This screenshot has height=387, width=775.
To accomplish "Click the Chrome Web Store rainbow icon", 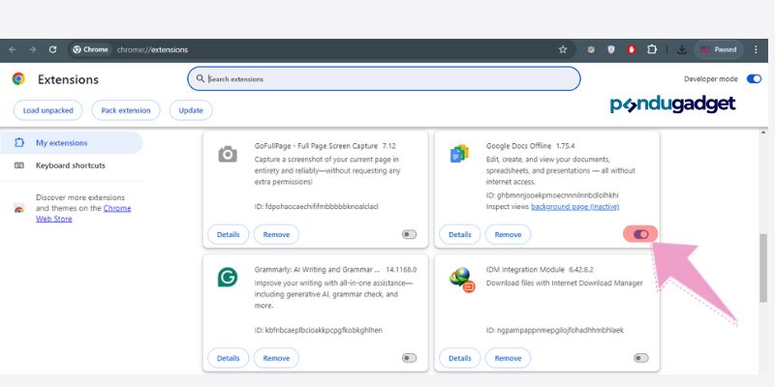I will coord(18,208).
